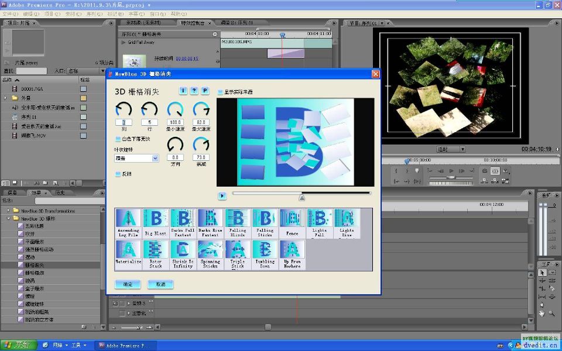The width and height of the screenshot is (562, 351).
Task: Click the 'P' presets button in NewBlue dialog
Action: coord(205,91)
